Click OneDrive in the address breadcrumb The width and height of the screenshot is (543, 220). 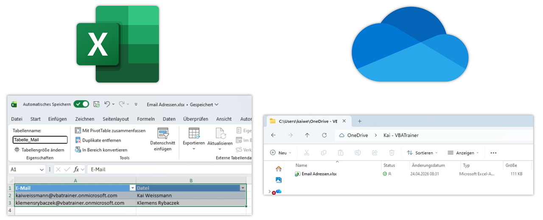coord(357,135)
